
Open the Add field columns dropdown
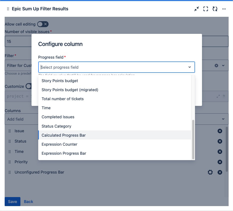[x=116, y=119]
